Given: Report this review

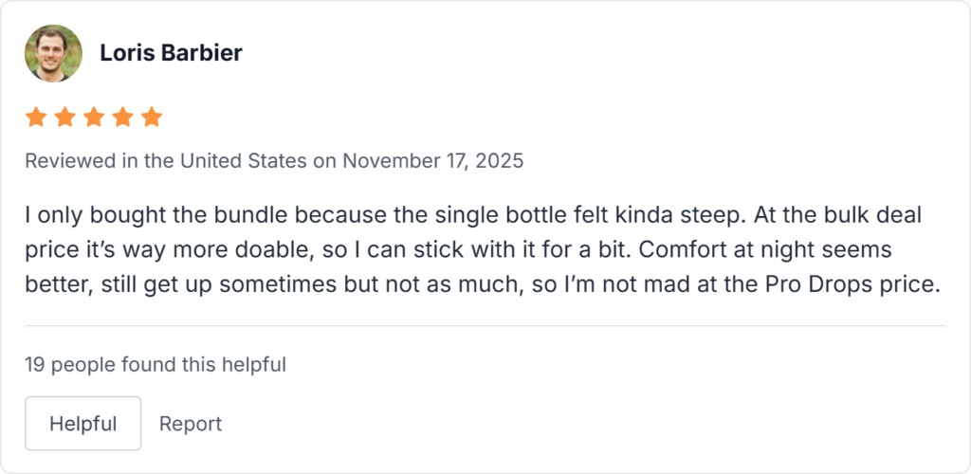Looking at the screenshot, I should [191, 423].
